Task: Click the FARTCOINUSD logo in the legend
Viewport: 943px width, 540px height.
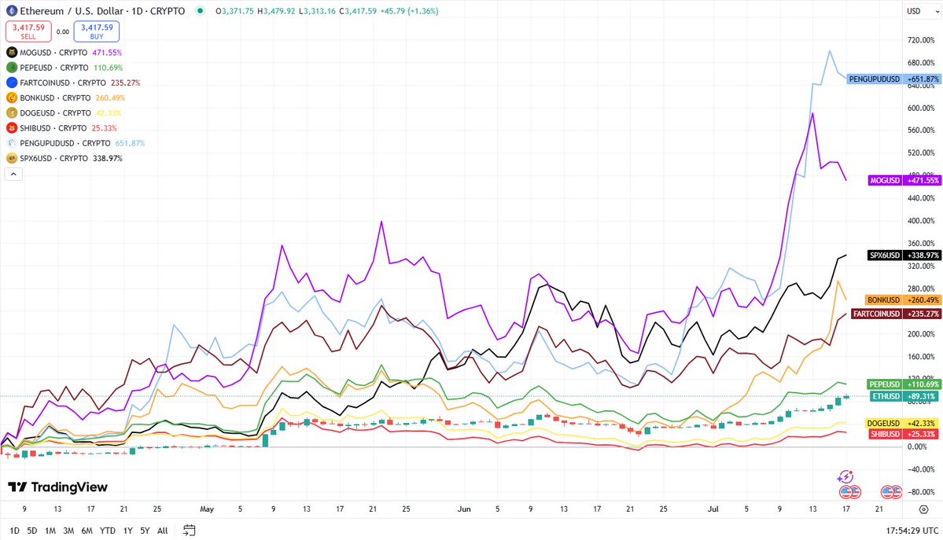Action: (12, 83)
